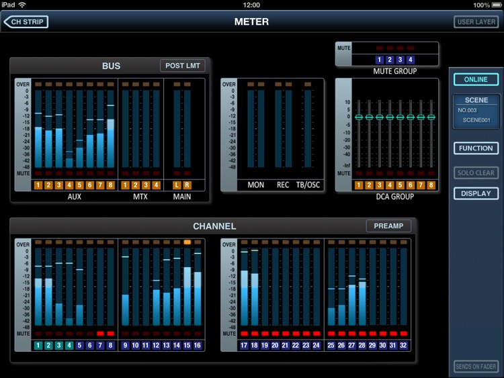The image size is (504, 378).
Task: Select MAIN R bus button
Action: pos(187,185)
